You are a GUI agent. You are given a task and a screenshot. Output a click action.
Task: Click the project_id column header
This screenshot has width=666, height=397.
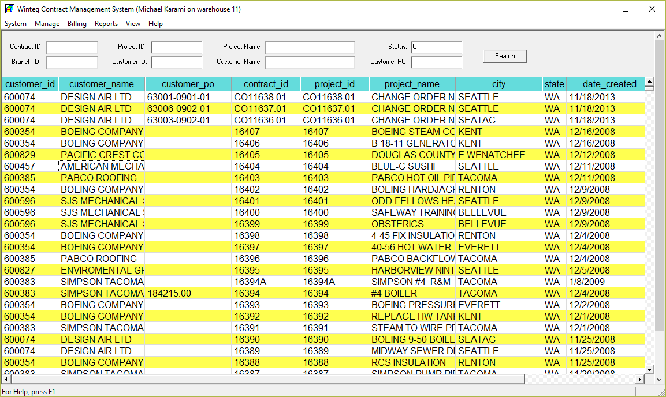point(334,84)
